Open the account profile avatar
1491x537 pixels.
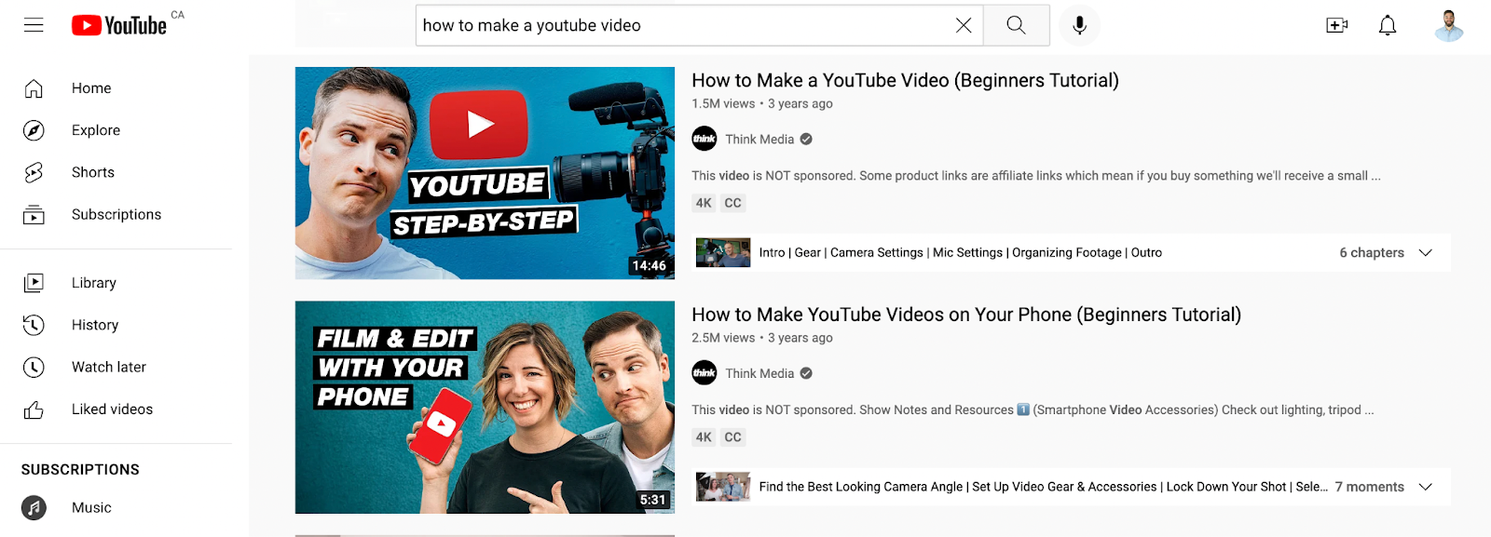[1449, 25]
